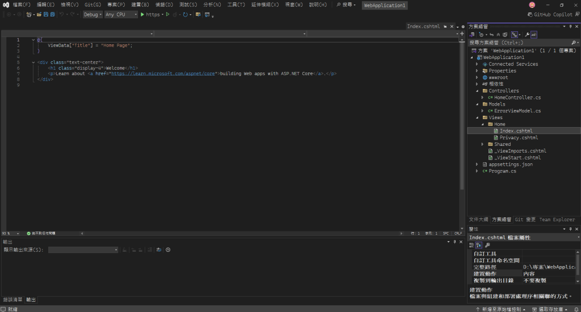Expand appsettings.json node
The image size is (581, 312).
point(477,164)
